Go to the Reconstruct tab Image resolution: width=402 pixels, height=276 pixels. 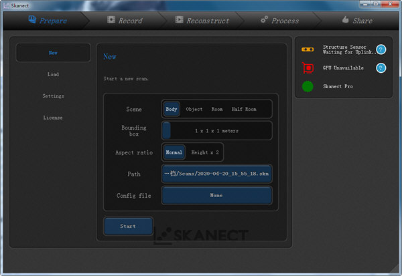click(x=202, y=21)
